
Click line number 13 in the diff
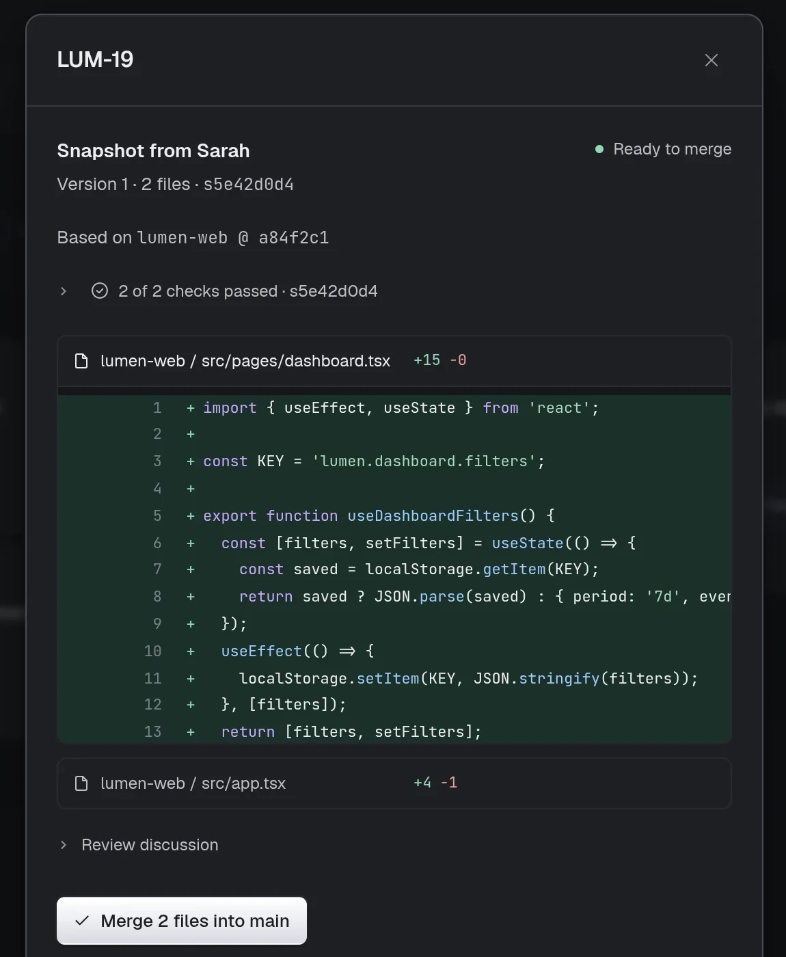point(153,732)
